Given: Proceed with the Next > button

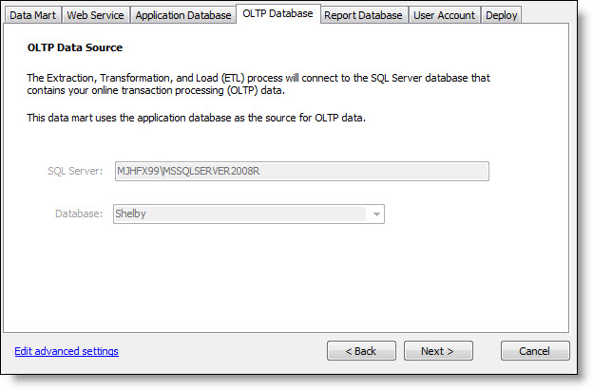Looking at the screenshot, I should [438, 351].
